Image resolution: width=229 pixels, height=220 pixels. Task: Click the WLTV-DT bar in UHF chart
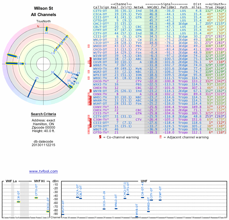pos(63,214)
